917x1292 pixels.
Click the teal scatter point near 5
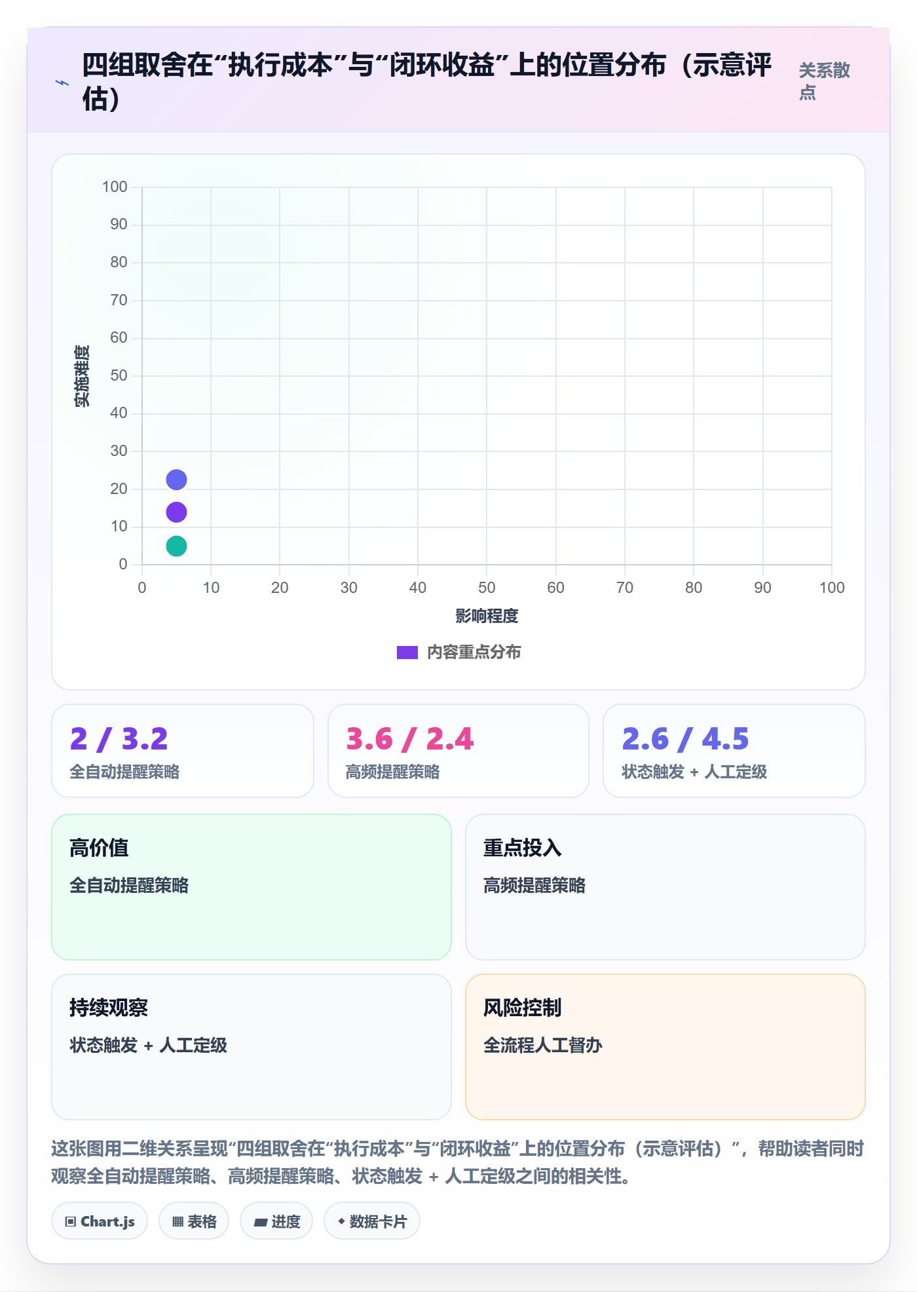[176, 546]
